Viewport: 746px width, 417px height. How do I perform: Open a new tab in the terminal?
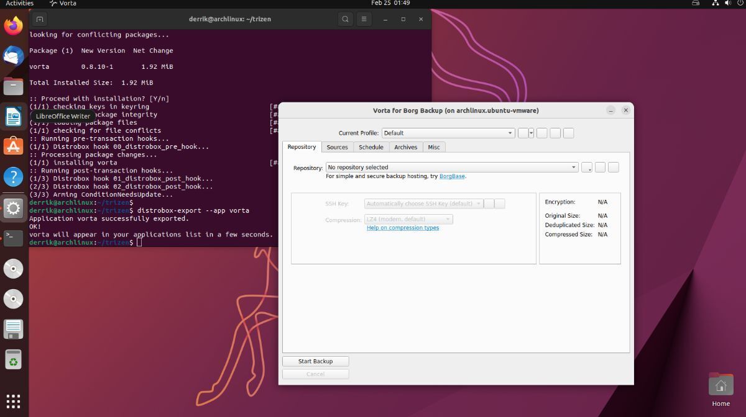40,19
